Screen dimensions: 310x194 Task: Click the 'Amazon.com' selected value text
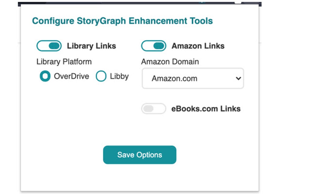[x=174, y=78]
